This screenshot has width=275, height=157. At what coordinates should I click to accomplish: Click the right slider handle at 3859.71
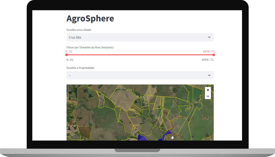coord(214,55)
